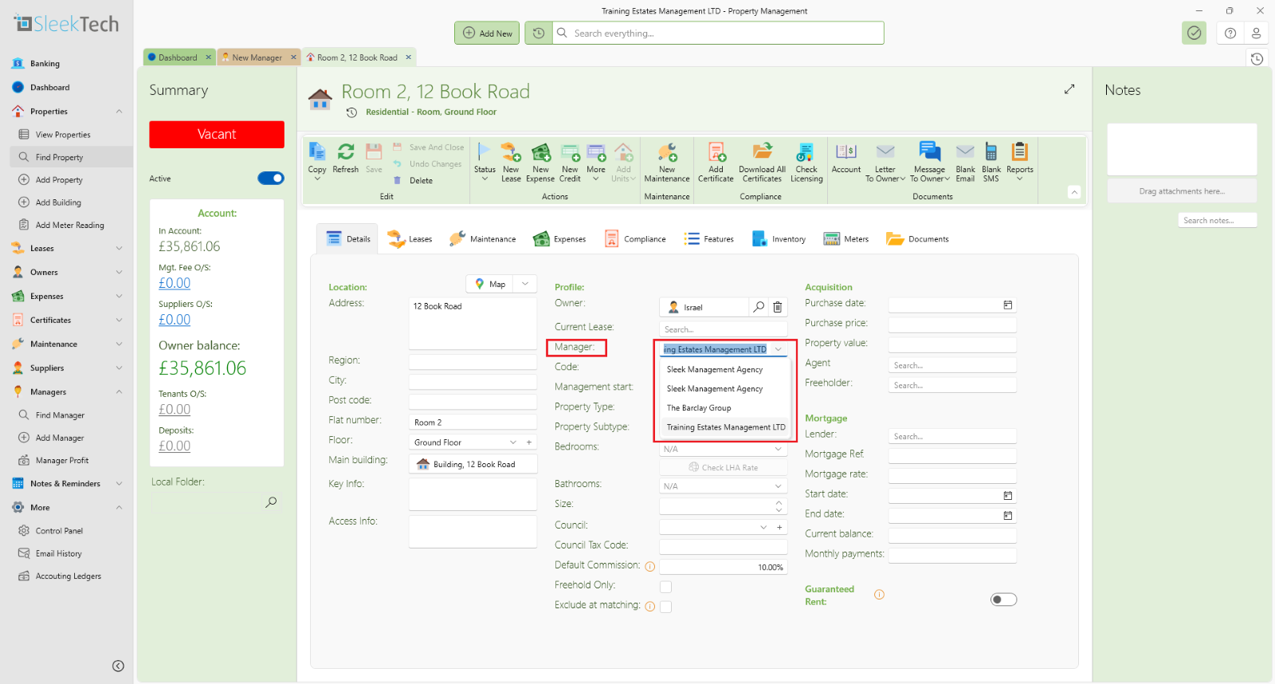Create a Blank Email

965,162
